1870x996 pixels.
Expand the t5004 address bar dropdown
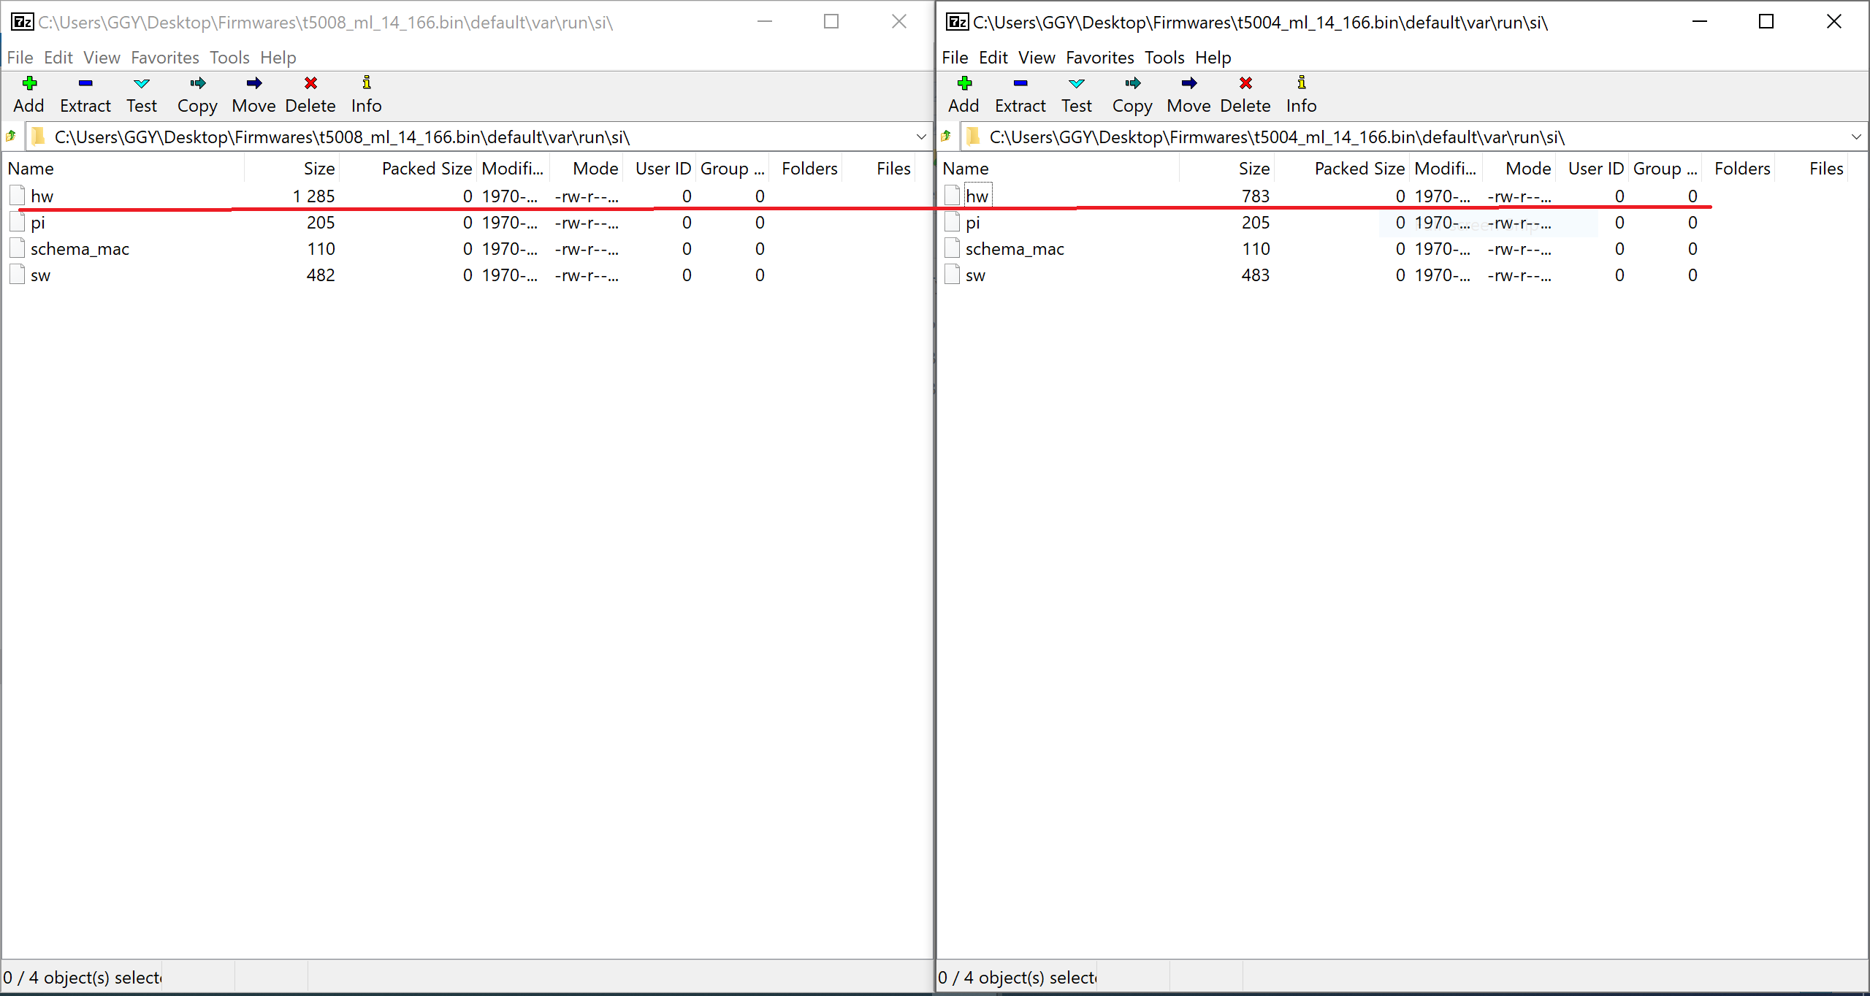point(1856,137)
